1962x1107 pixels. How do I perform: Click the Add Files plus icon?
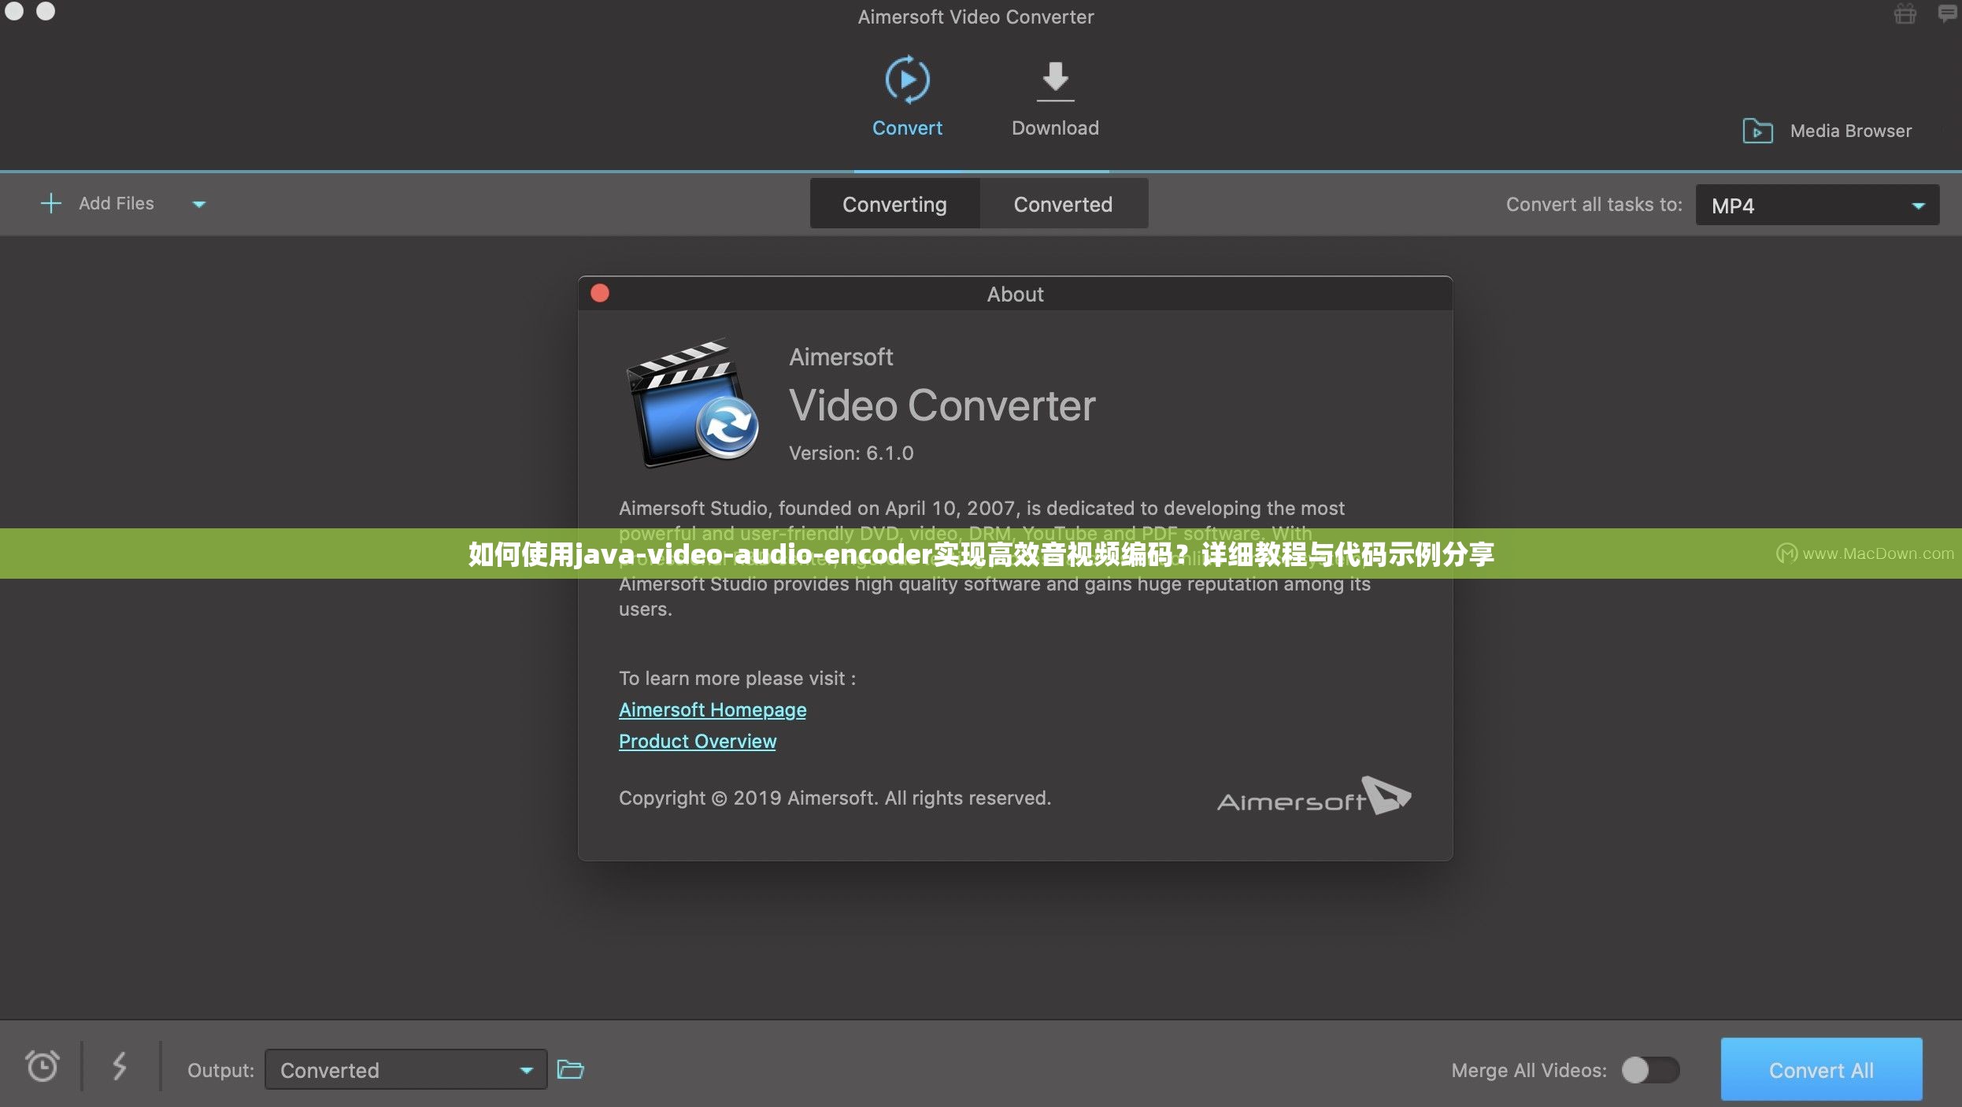pyautogui.click(x=50, y=203)
